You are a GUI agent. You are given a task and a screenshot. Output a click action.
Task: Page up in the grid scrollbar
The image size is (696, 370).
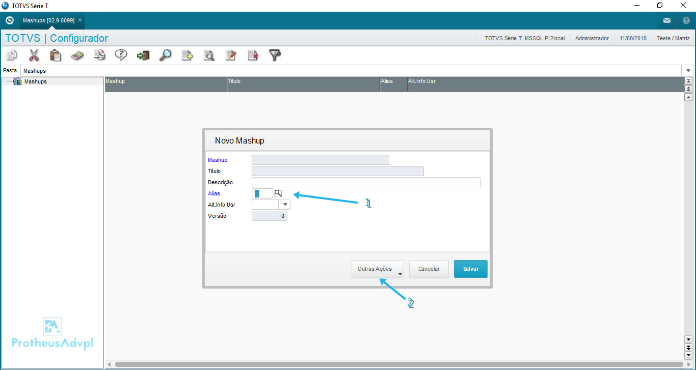(x=688, y=89)
